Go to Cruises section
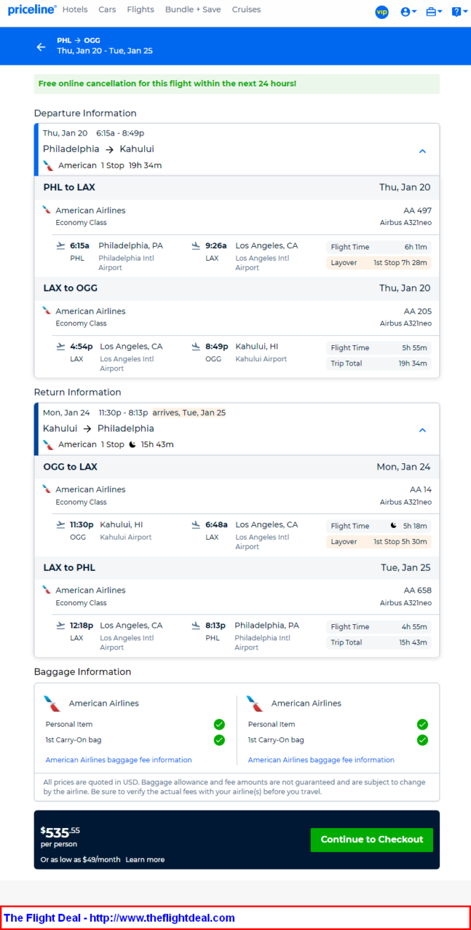Image resolution: width=471 pixels, height=930 pixels. (x=246, y=10)
